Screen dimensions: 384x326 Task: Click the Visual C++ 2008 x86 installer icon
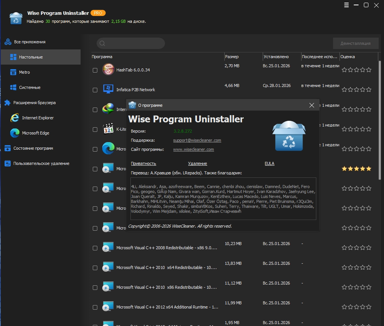(x=108, y=247)
